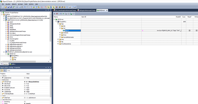Expand clsDiagnosticoRede node in Organizer tree
Viewport: 198px width, 104px height.
coord(6,24)
